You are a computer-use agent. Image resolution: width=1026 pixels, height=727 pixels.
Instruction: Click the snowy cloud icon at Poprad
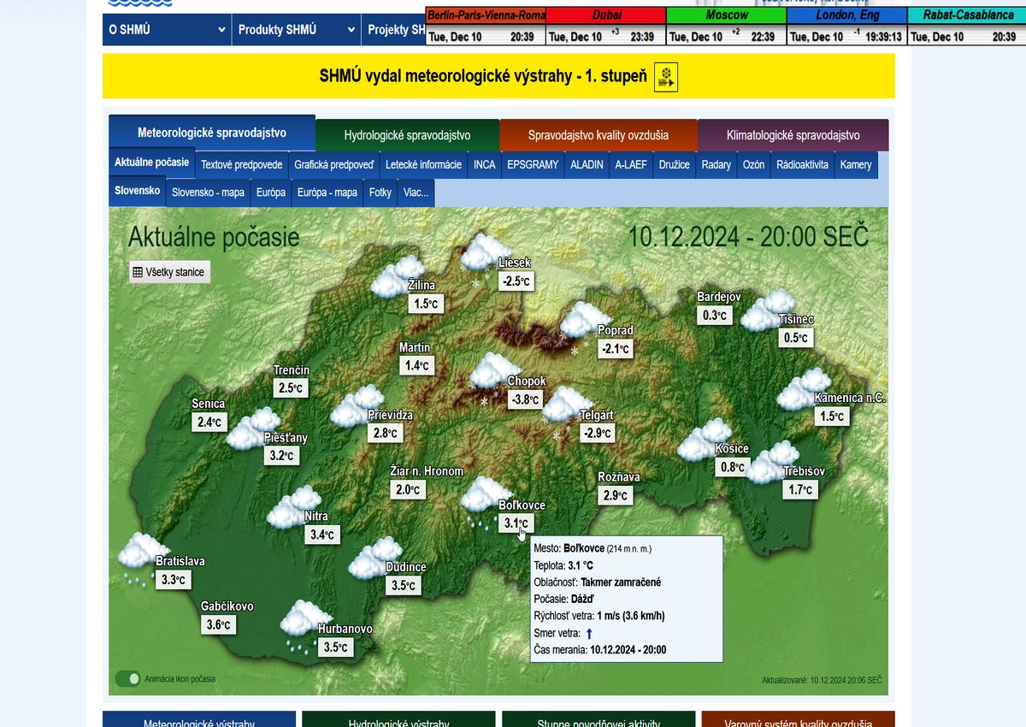pyautogui.click(x=584, y=321)
